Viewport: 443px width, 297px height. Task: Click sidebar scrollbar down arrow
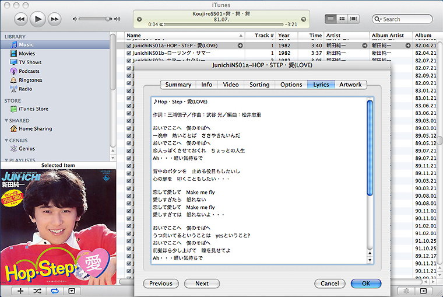click(x=112, y=158)
